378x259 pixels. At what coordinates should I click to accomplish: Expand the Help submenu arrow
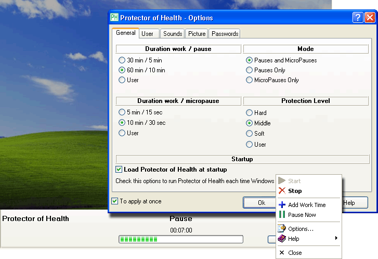click(x=336, y=238)
